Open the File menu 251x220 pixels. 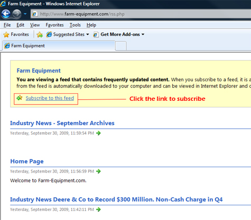pyautogui.click(x=7, y=25)
